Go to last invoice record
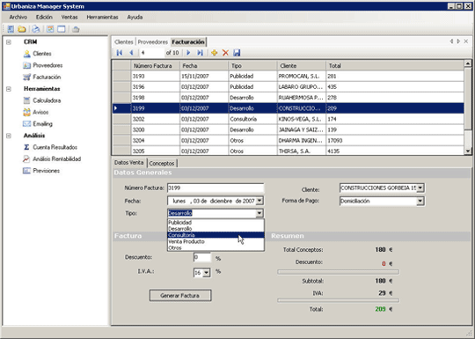 pyautogui.click(x=200, y=53)
